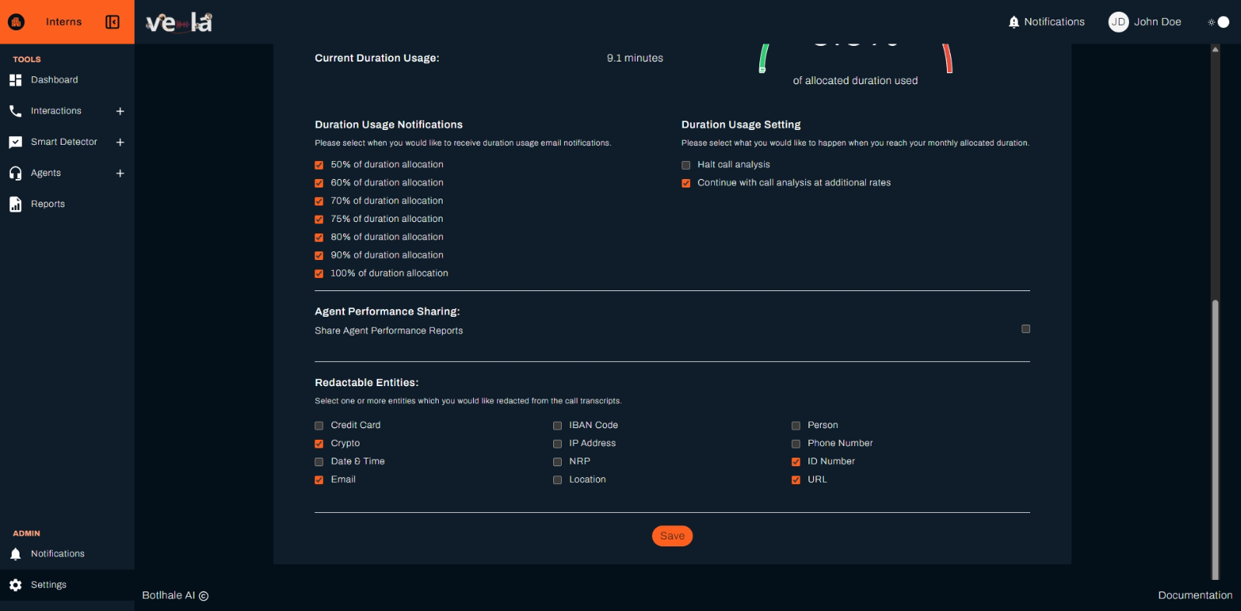Click the orange Interns organization icon
Image resolution: width=1241 pixels, height=611 pixels.
(x=16, y=22)
